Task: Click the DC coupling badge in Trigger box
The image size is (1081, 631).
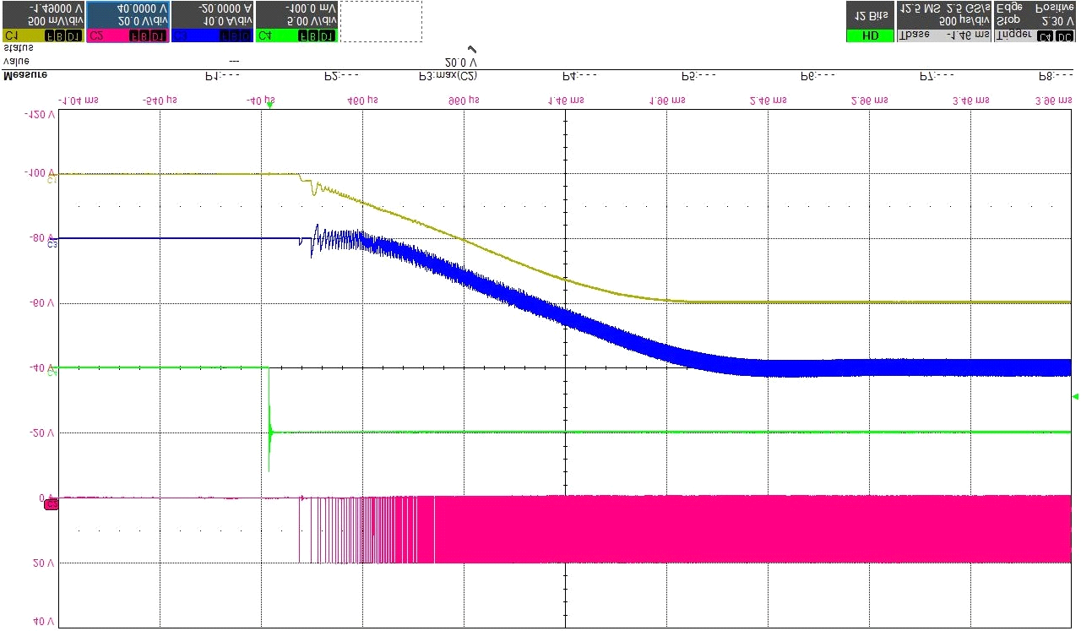Action: pyautogui.click(x=1064, y=35)
